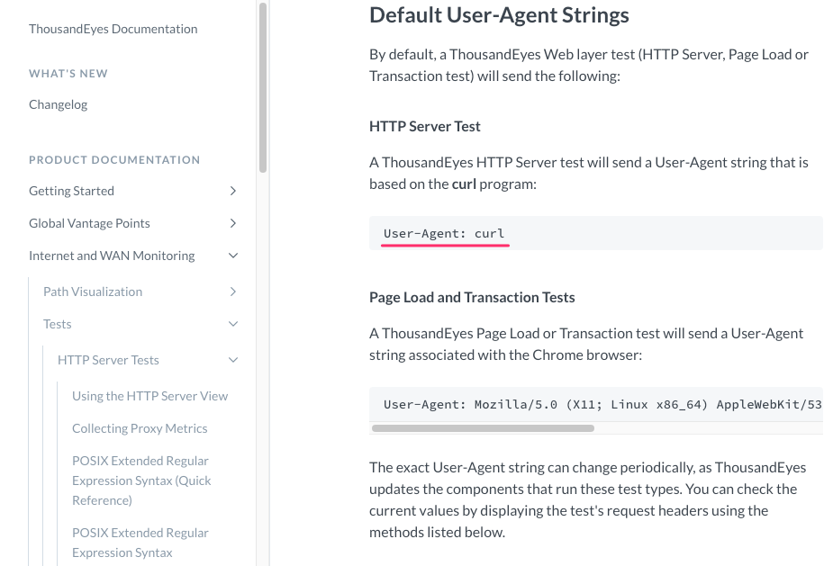Open the Tests page
824x566 pixels.
(58, 324)
